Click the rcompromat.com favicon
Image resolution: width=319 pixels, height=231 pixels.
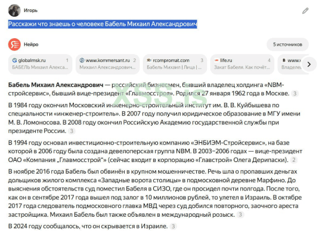click(x=149, y=60)
